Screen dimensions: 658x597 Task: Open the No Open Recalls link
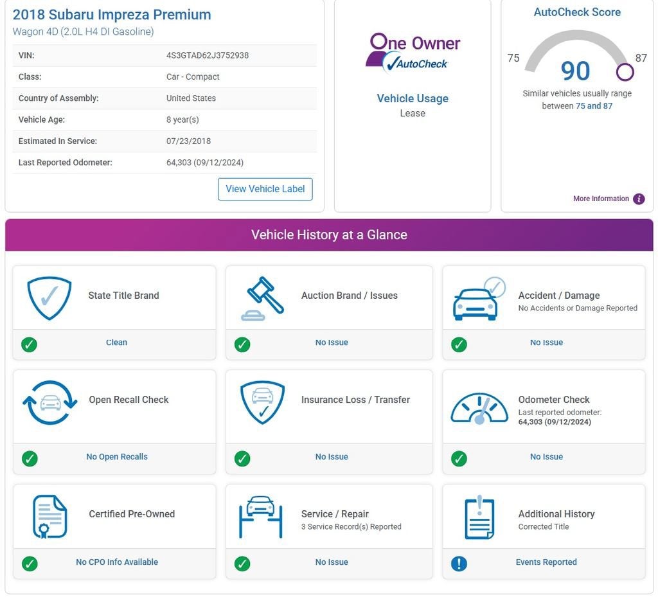point(117,456)
